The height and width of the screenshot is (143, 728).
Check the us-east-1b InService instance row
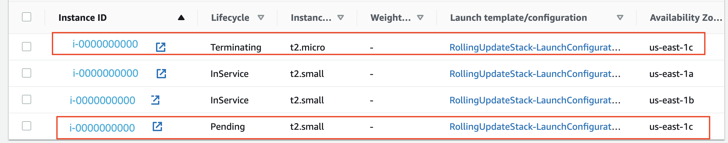point(27,99)
